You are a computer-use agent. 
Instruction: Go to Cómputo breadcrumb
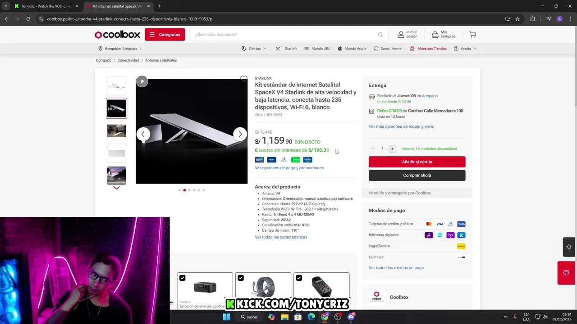tap(104, 60)
